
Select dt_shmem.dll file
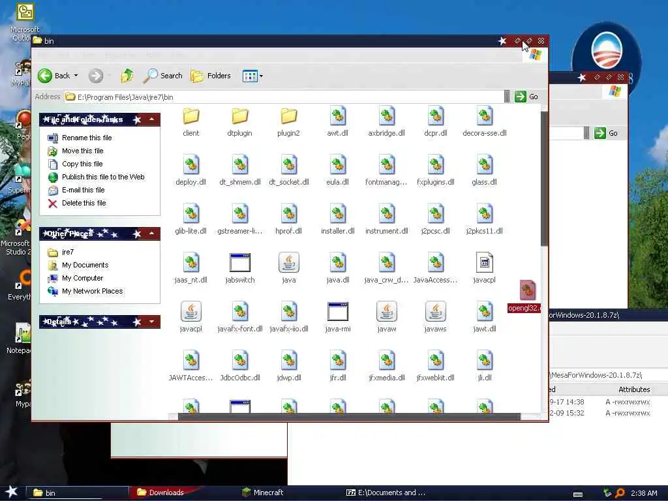pyautogui.click(x=240, y=171)
